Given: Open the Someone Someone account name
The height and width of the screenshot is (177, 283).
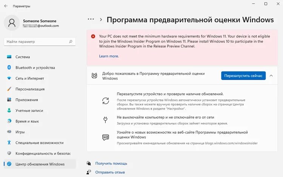Looking at the screenshot, I should (40, 21).
